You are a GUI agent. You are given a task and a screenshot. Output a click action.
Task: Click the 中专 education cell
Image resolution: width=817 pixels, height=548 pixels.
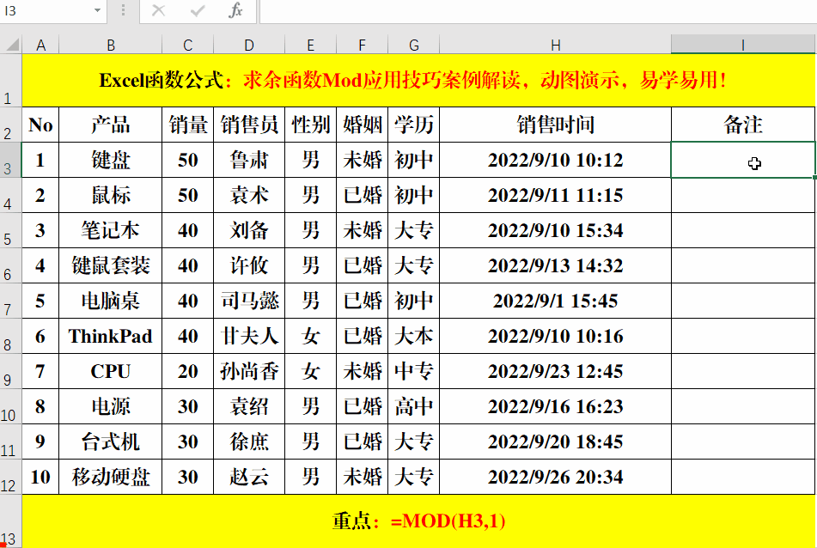click(x=414, y=371)
